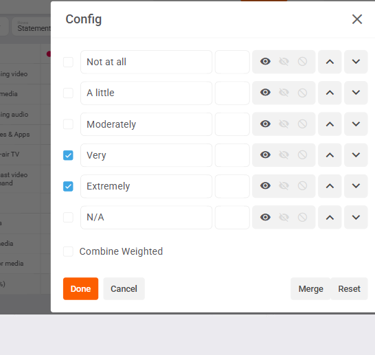Image resolution: width=375 pixels, height=355 pixels.
Task: Move 'Not at all' row down
Action: coord(356,62)
